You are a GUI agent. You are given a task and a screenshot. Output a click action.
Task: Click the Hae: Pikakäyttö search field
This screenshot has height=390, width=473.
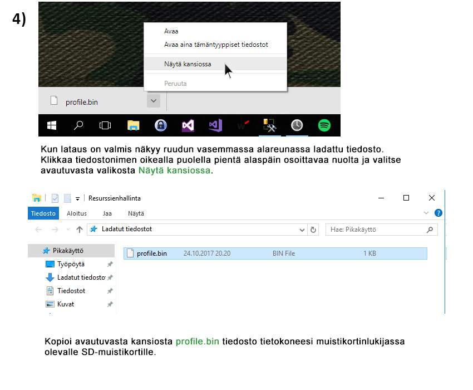click(x=376, y=230)
